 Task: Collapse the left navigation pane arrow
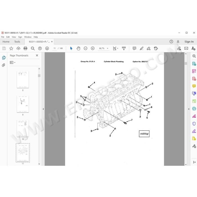pyautogui.click(x=43, y=109)
